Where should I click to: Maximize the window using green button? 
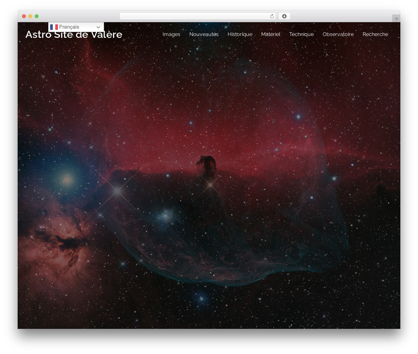[37, 16]
